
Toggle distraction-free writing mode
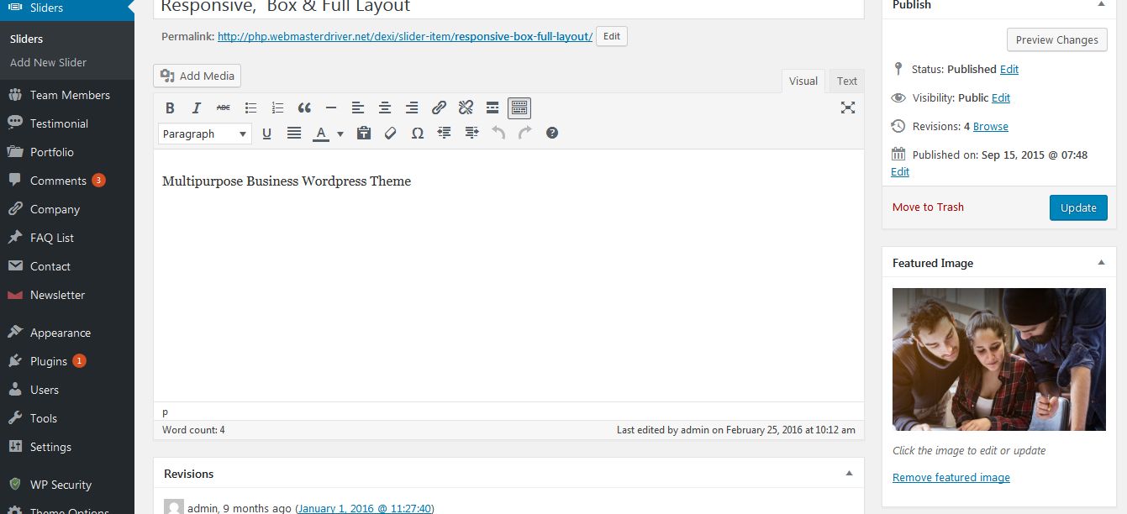(x=848, y=108)
